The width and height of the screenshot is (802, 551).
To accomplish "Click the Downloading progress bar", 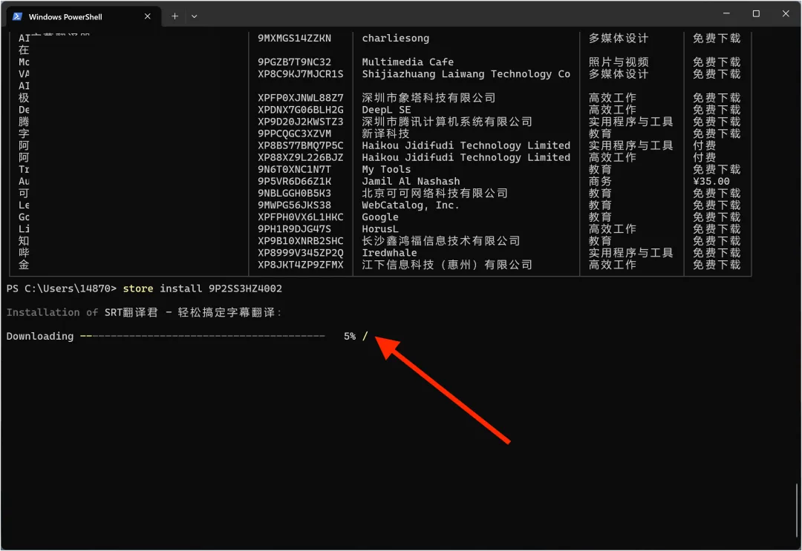I will [x=203, y=336].
